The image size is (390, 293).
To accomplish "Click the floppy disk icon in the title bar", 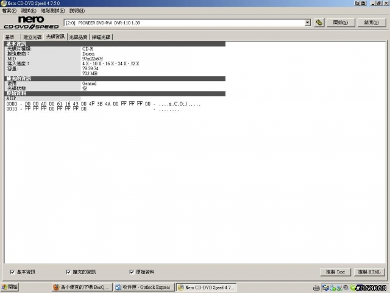I will (x=363, y=3).
